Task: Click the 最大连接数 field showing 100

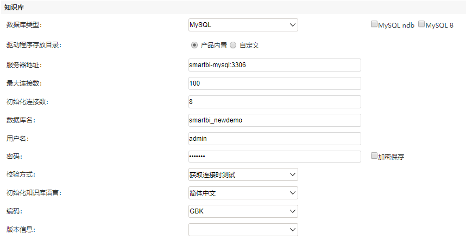Action: 275,83
